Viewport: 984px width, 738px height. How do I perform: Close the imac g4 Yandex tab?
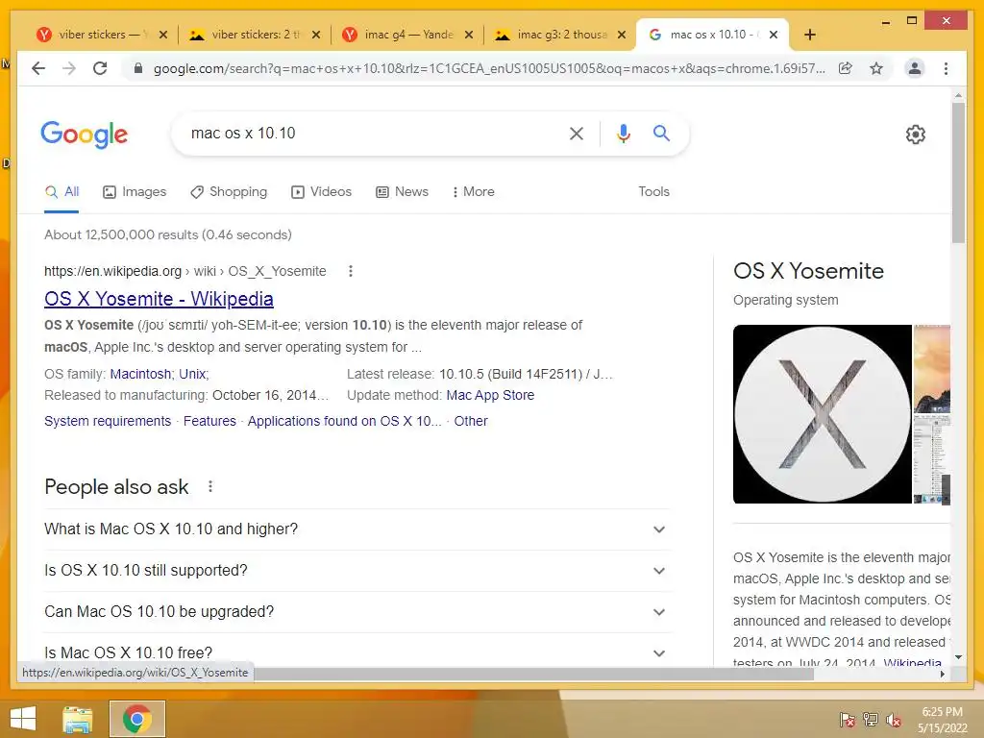click(469, 35)
